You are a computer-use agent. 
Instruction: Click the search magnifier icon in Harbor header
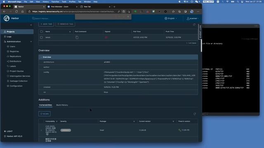click(x=33, y=18)
